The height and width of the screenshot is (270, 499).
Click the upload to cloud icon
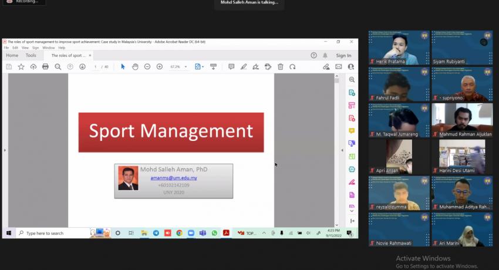coord(33,66)
